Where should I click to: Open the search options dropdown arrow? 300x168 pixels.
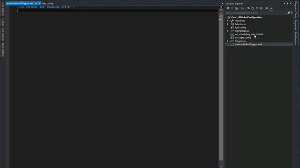(292, 13)
